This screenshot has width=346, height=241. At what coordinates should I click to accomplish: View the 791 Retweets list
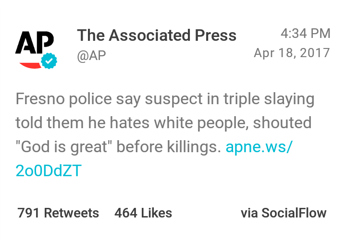point(58,213)
